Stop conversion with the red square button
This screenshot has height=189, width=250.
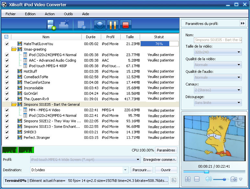pos(125,25)
